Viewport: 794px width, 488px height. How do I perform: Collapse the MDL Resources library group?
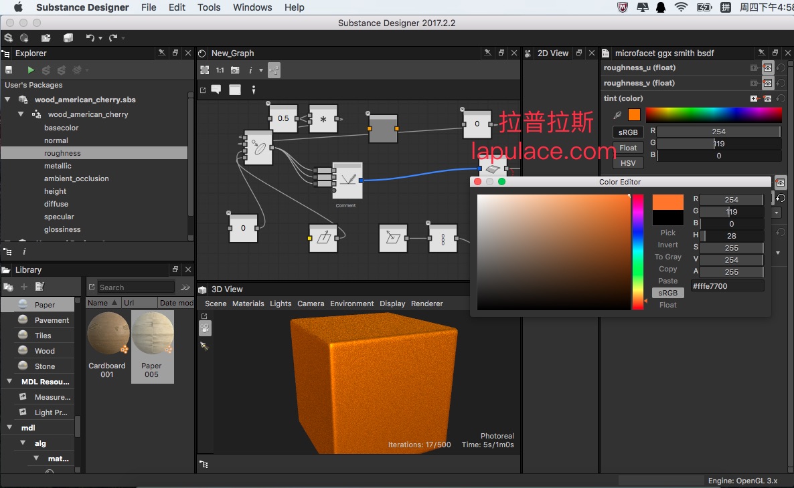(x=9, y=382)
